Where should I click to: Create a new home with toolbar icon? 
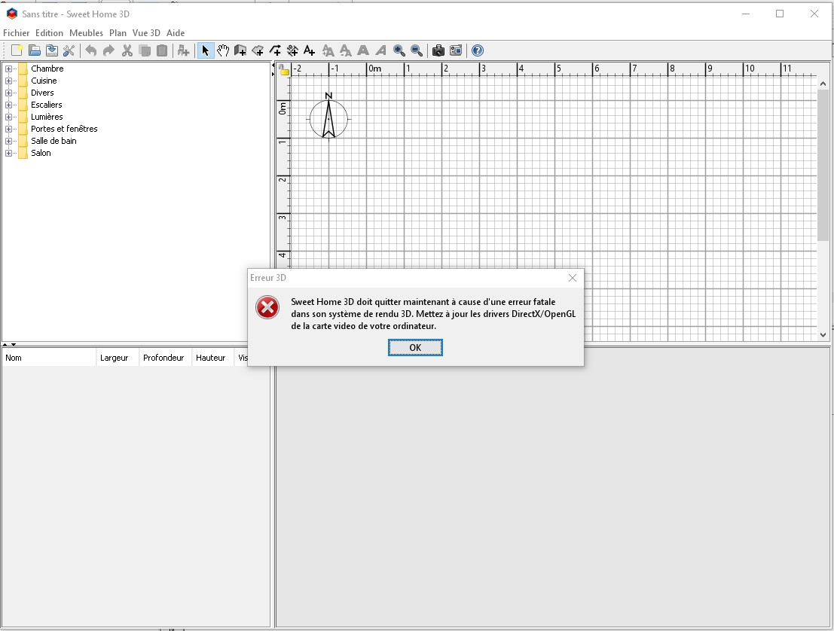[x=17, y=50]
